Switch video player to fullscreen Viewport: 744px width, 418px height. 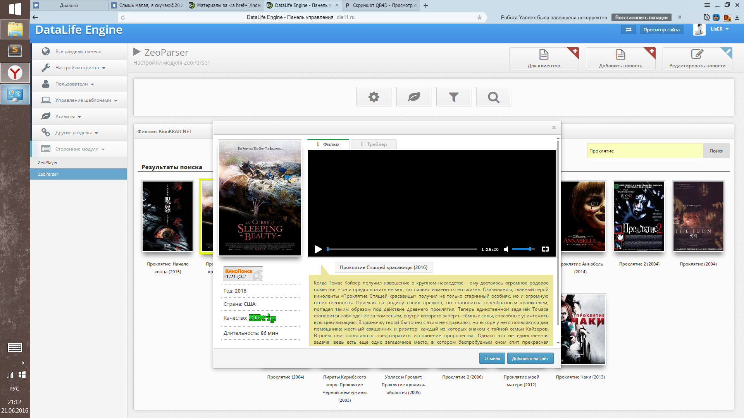pos(545,249)
